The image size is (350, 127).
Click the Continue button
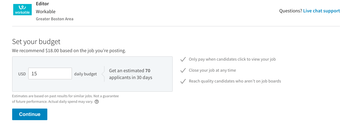coord(30,114)
